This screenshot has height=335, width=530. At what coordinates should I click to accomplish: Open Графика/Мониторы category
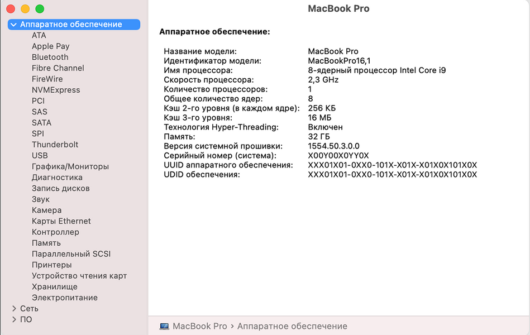[x=70, y=166]
